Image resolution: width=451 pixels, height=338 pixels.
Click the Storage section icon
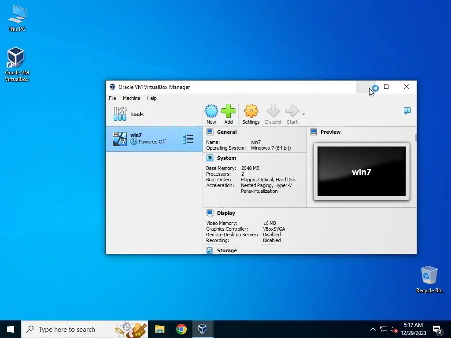pyautogui.click(x=209, y=250)
